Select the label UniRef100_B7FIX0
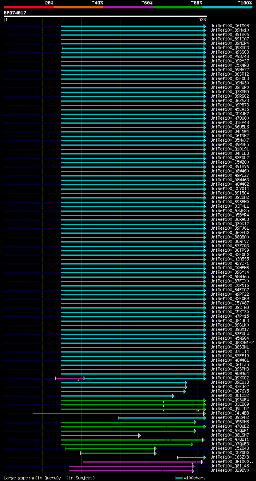The width and height of the screenshot is (256, 481). tap(230, 281)
